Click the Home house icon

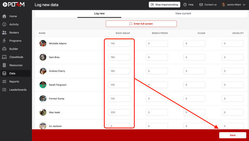[4, 16]
